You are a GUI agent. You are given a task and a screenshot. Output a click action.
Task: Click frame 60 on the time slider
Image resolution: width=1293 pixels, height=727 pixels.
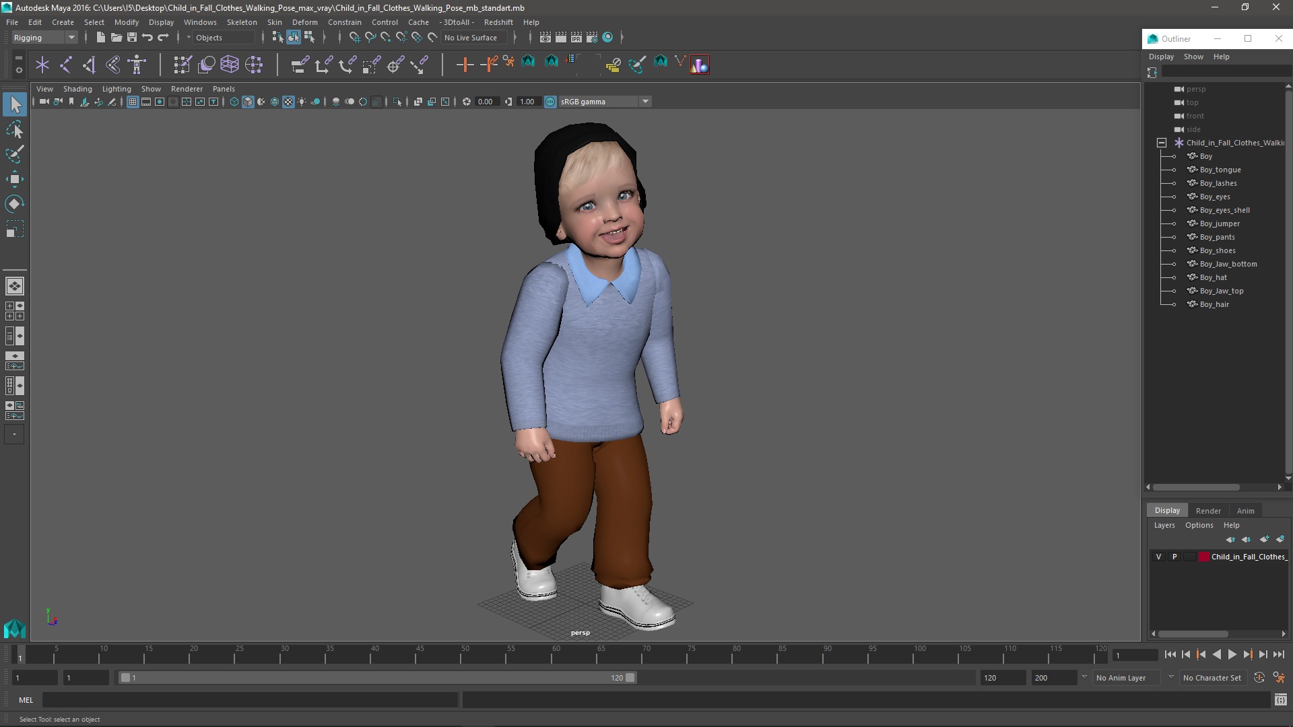(556, 654)
